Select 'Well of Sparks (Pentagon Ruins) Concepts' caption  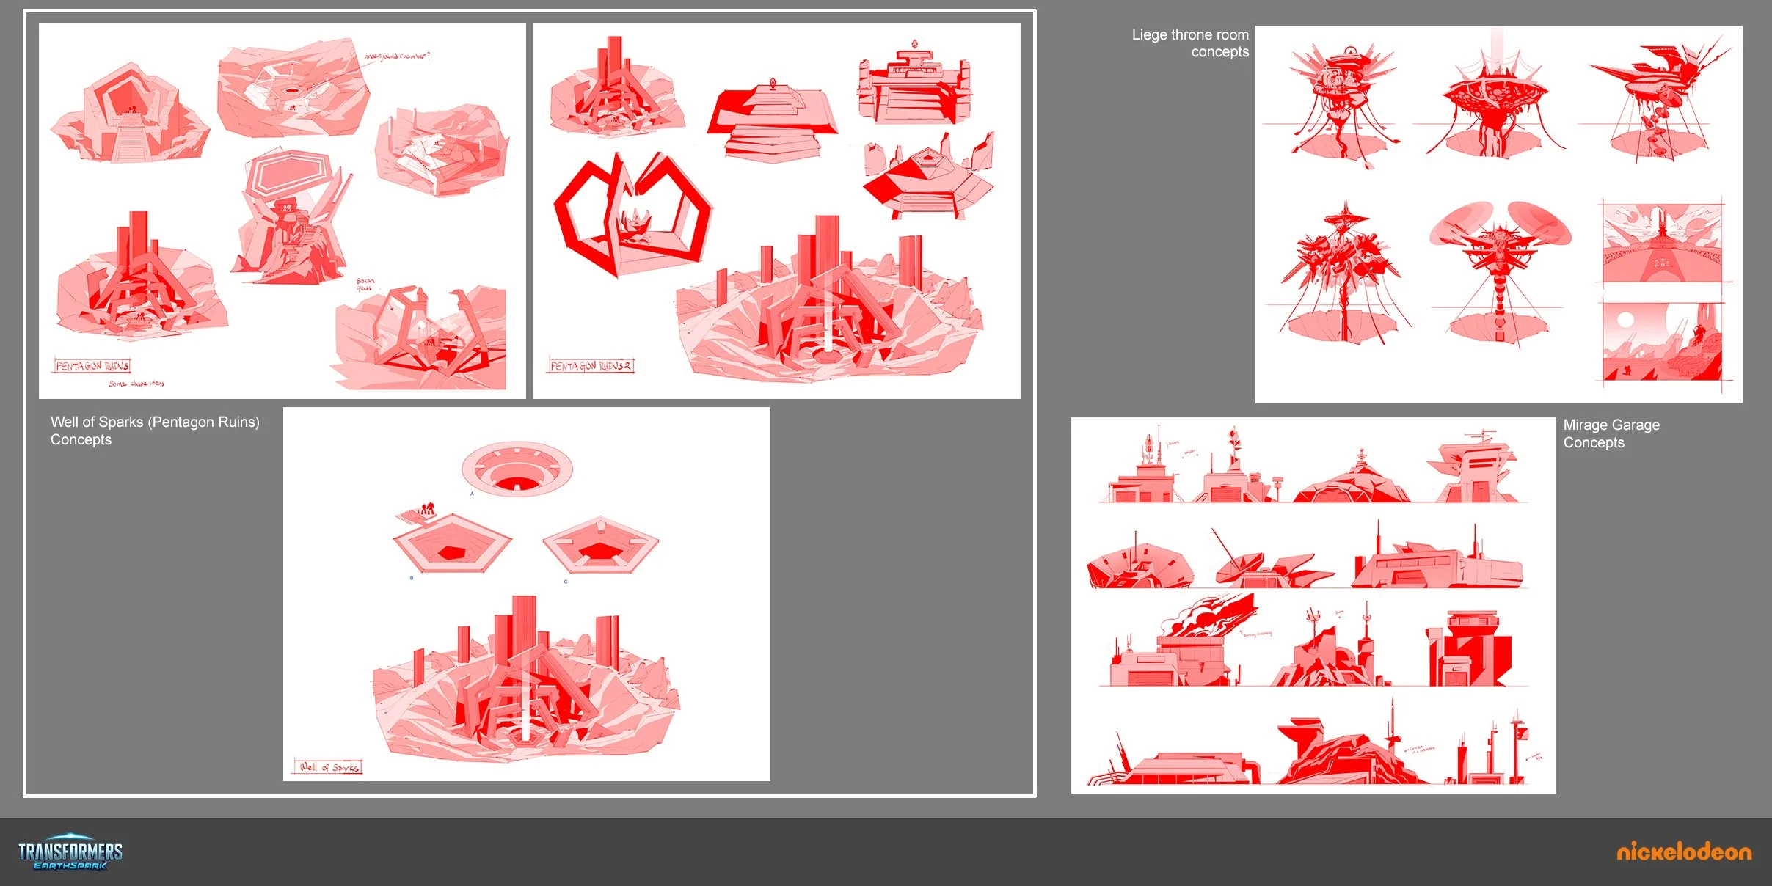155,431
